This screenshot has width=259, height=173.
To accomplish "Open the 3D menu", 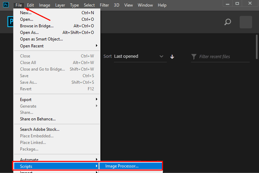I will [x=116, y=5].
